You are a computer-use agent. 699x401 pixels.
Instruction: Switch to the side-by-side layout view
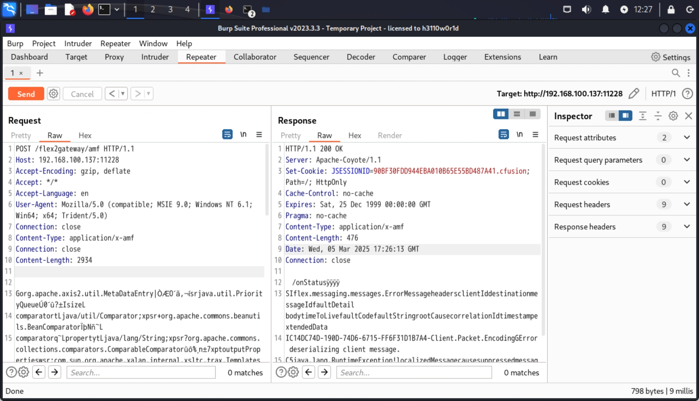[501, 114]
